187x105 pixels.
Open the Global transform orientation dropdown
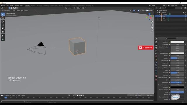pos(69,8)
